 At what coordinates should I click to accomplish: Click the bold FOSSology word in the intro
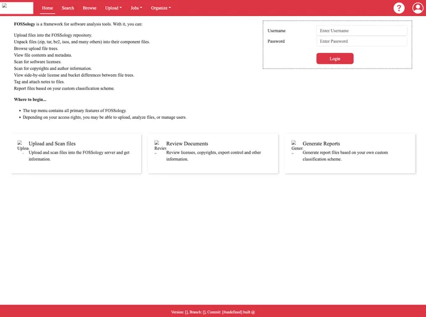pyautogui.click(x=24, y=24)
